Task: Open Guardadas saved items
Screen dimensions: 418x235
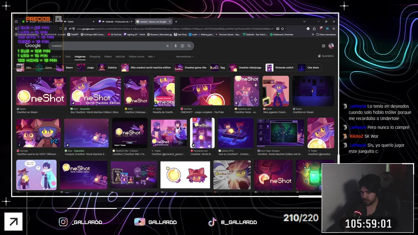Action: [x=326, y=56]
